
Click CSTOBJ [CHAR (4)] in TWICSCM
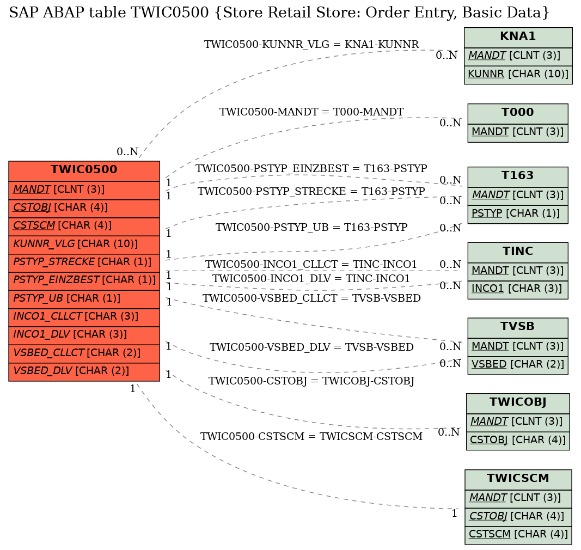click(x=518, y=517)
